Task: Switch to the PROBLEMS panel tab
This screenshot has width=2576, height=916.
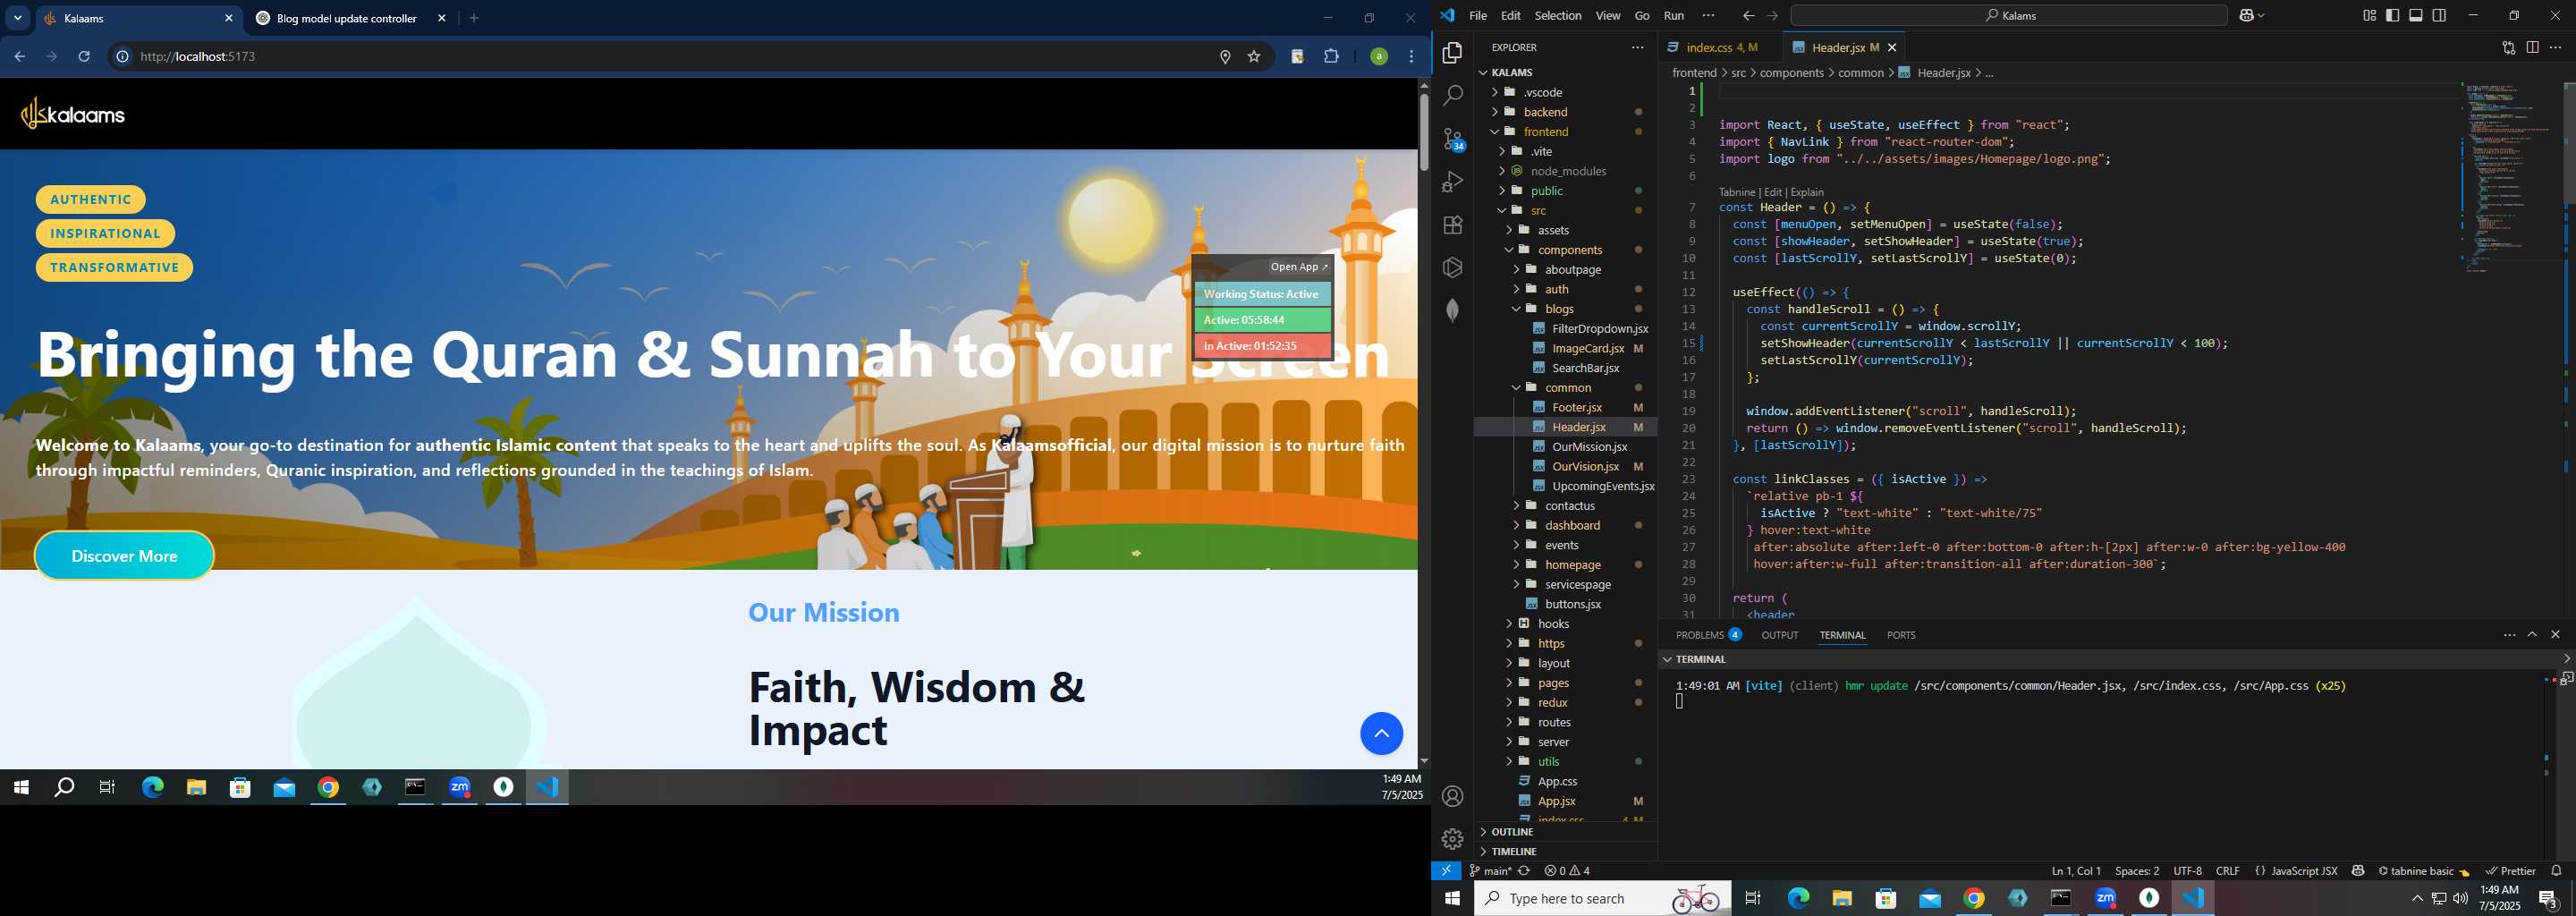Action: point(1708,635)
